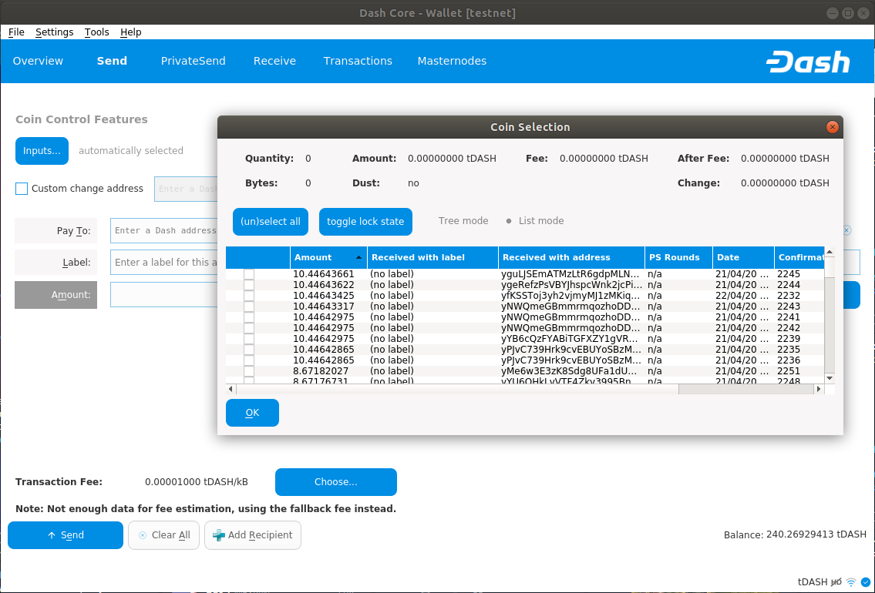Click the horizontal scroll right arrow
The width and height of the screenshot is (875, 593).
(x=819, y=389)
